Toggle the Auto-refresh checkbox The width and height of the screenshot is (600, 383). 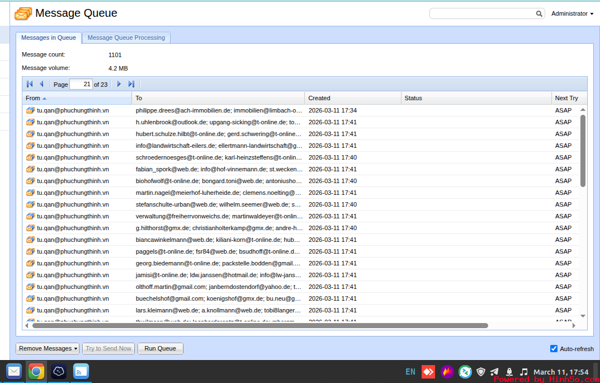coord(554,349)
